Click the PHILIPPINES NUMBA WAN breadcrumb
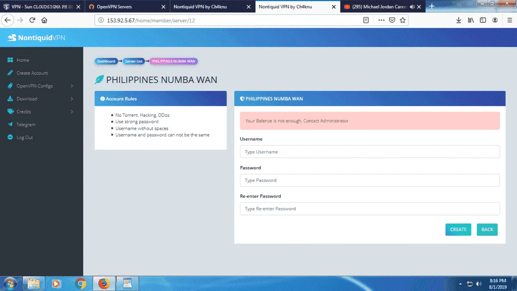The image size is (517, 291). pyautogui.click(x=174, y=61)
